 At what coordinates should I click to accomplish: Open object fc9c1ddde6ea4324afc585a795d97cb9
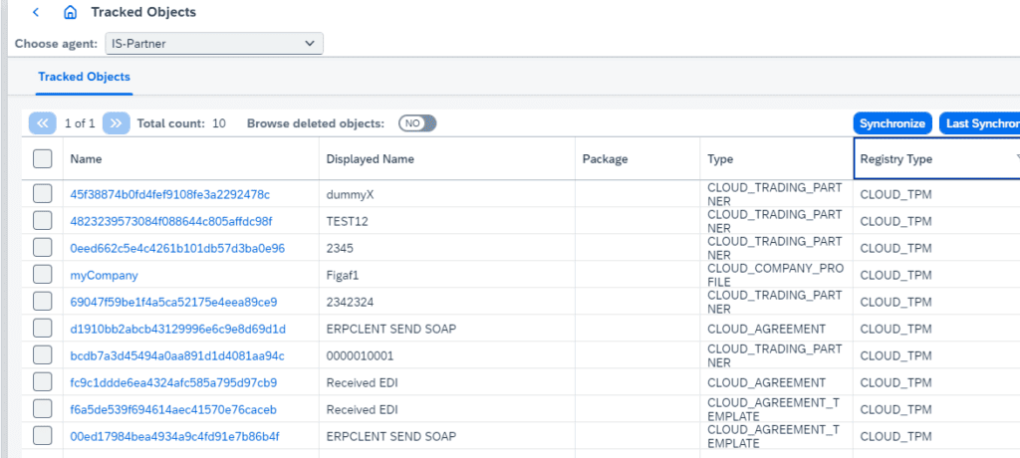tap(173, 382)
